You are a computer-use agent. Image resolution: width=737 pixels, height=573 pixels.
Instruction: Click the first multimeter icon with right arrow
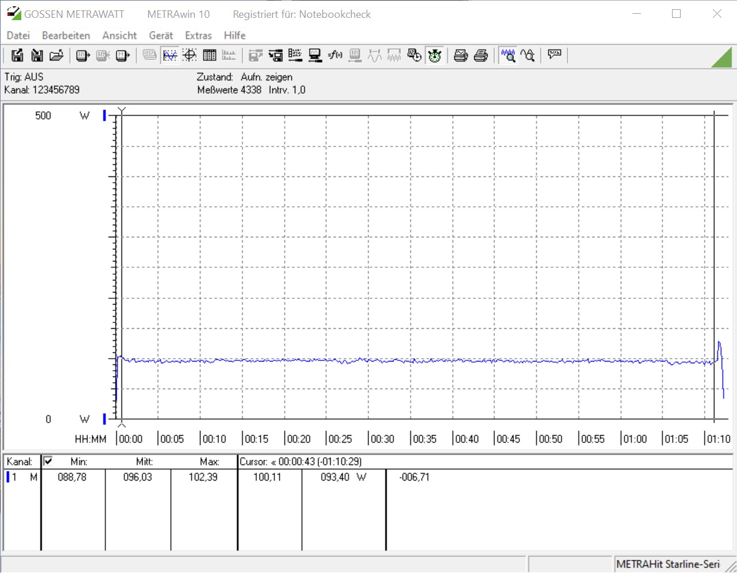tap(83, 55)
